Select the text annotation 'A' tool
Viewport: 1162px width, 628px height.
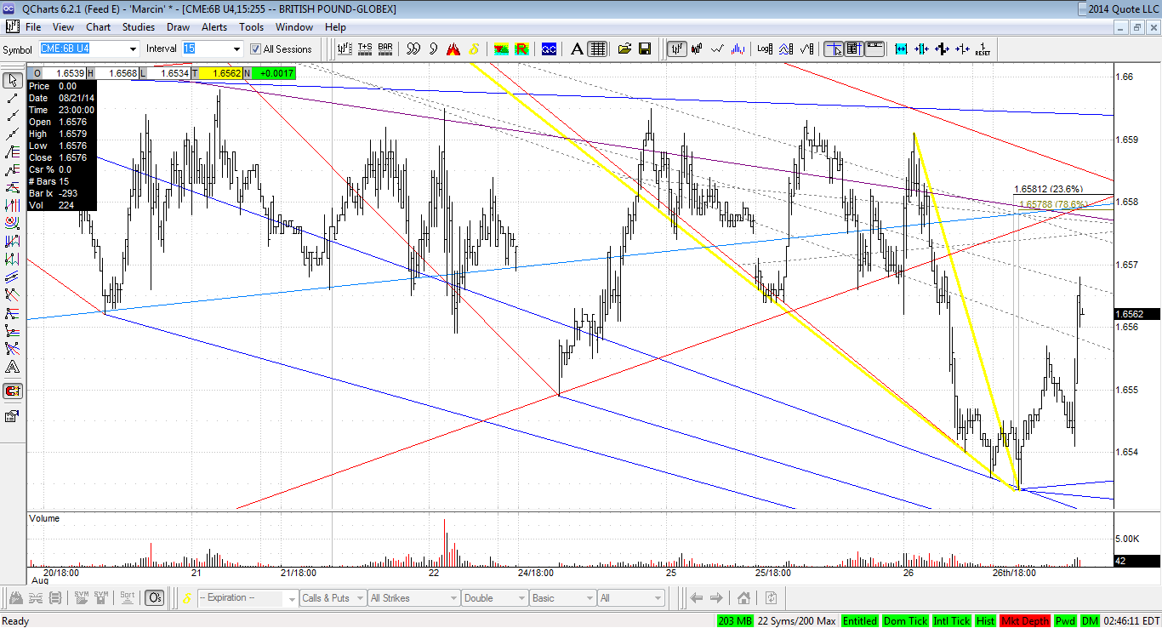click(x=577, y=49)
